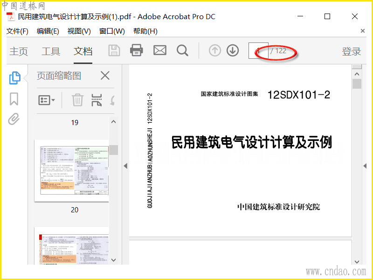Click the 中国建筑标准设计研究院 text
This screenshot has height=280, width=373.
[278, 207]
